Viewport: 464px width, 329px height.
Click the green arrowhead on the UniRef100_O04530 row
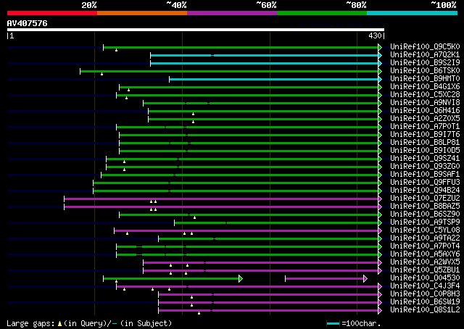241,279
